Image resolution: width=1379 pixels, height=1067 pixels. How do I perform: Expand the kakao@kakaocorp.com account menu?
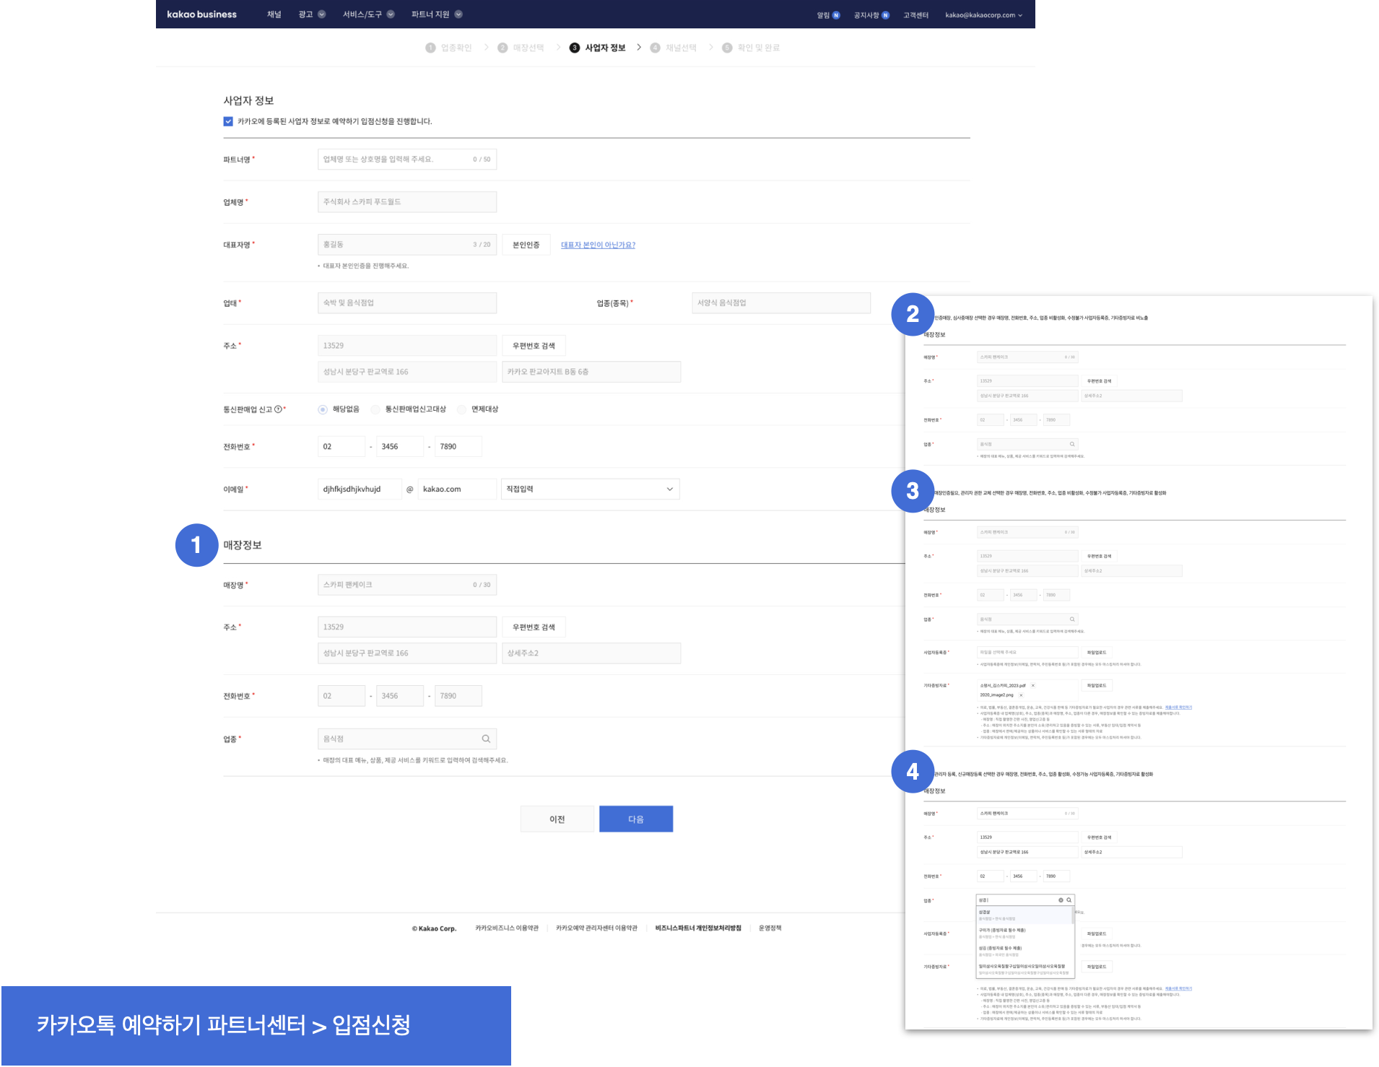click(983, 15)
